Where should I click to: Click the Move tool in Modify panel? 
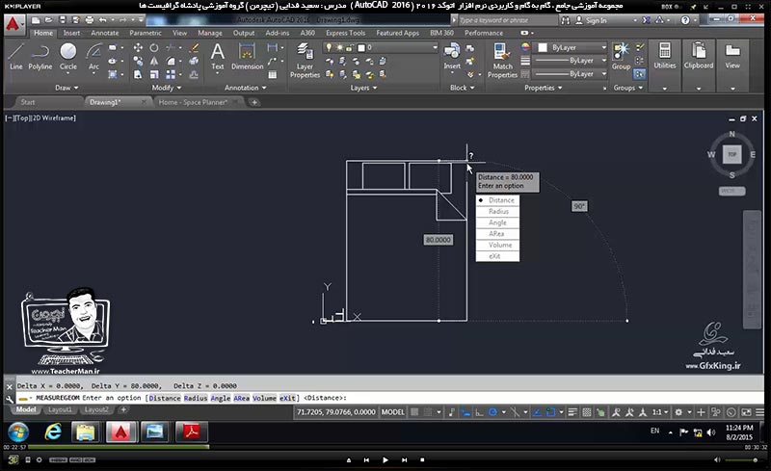coord(138,48)
